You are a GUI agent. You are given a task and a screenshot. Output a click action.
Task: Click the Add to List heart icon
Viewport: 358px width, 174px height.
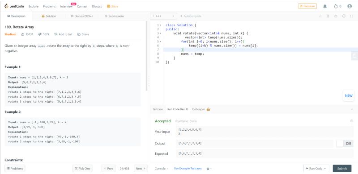point(55,34)
